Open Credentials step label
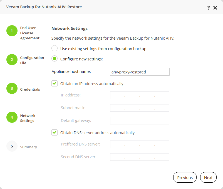The width and height of the screenshot is (223, 189). pos(30,89)
